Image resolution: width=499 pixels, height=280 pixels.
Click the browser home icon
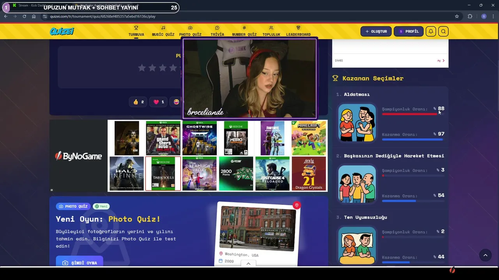[34, 16]
